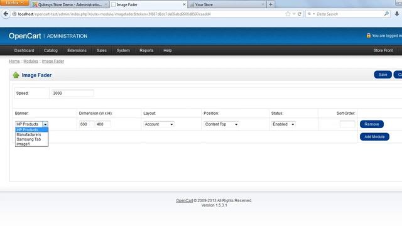
Task: Click the search magnifier icon in search box
Action: point(386,14)
